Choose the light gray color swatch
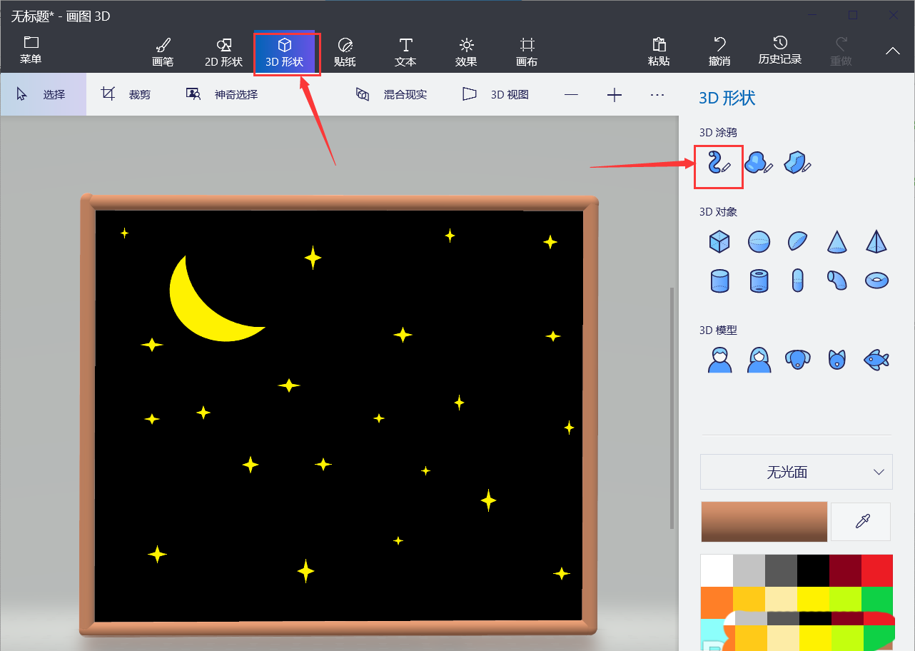 click(749, 570)
